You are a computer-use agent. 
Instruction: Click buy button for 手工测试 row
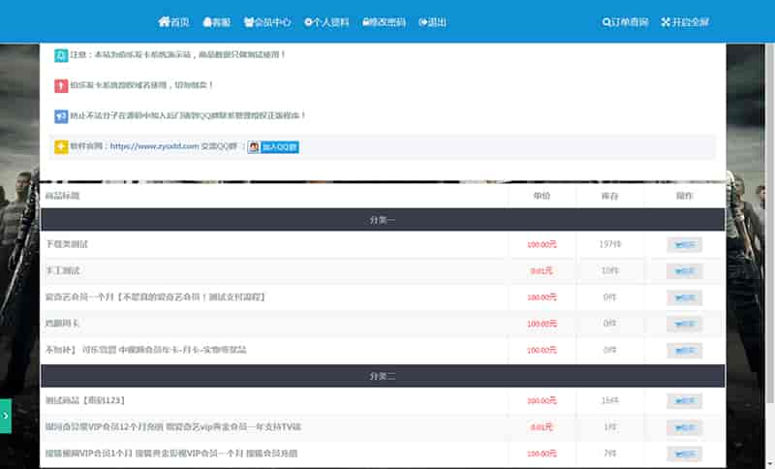(x=685, y=270)
